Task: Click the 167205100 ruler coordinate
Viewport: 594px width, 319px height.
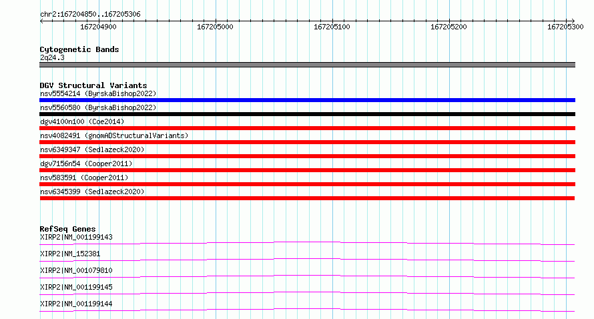Action: tap(332, 27)
